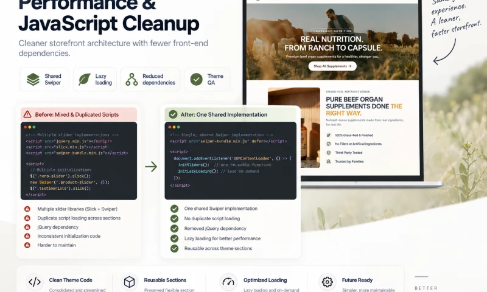
Task: Click warning icon beside Inconsistent initialization code
Action: (x=27, y=236)
